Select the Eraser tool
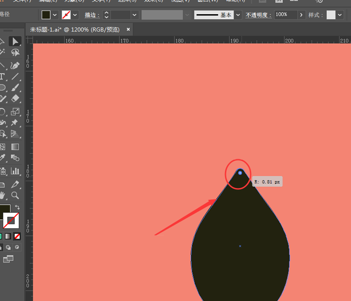 (x=15, y=99)
